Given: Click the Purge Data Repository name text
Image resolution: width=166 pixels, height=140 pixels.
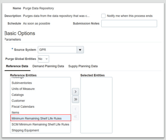Looking at the screenshot, I should click(38, 8).
